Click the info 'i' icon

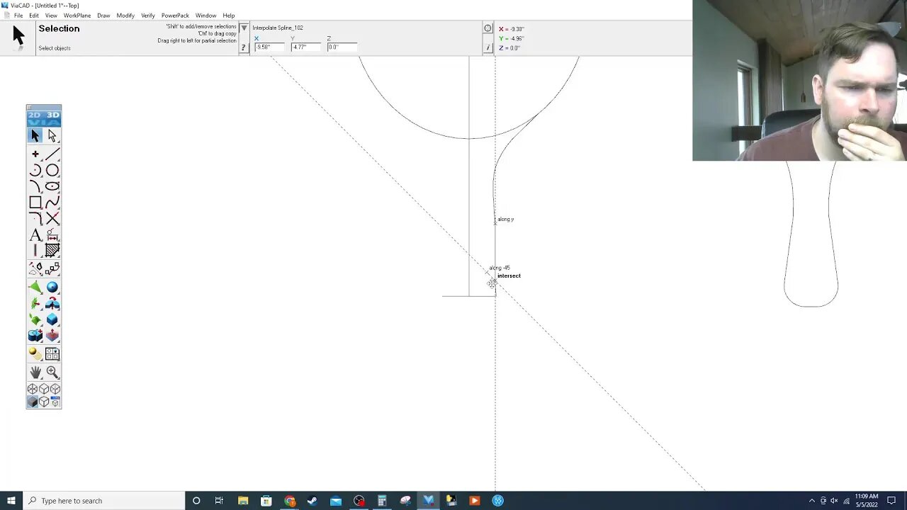488,47
